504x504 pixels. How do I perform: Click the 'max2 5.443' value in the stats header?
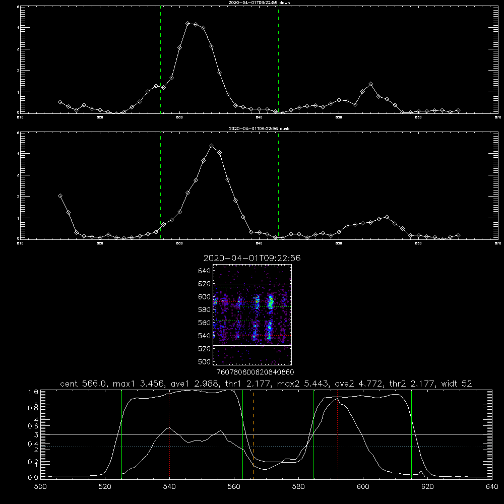pyautogui.click(x=303, y=384)
